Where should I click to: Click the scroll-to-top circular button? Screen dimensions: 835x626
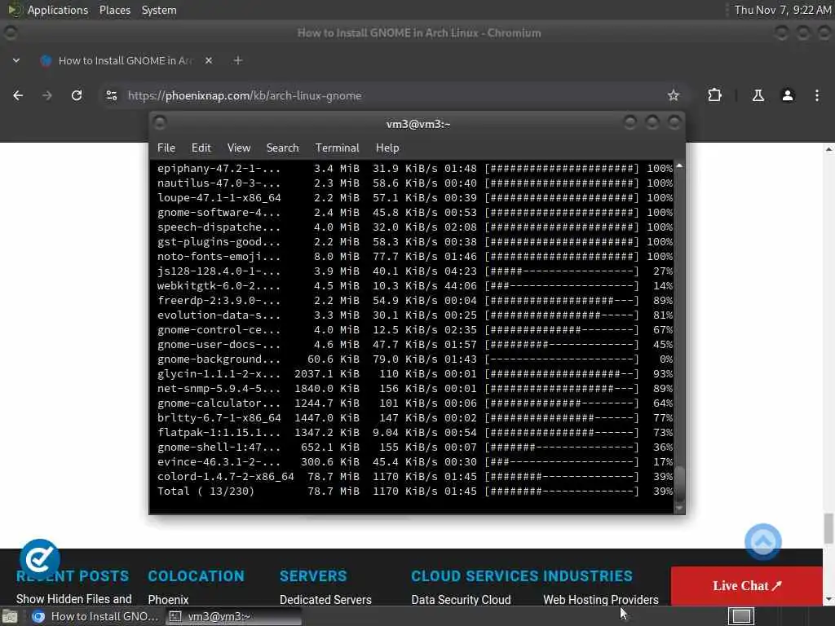point(762,542)
